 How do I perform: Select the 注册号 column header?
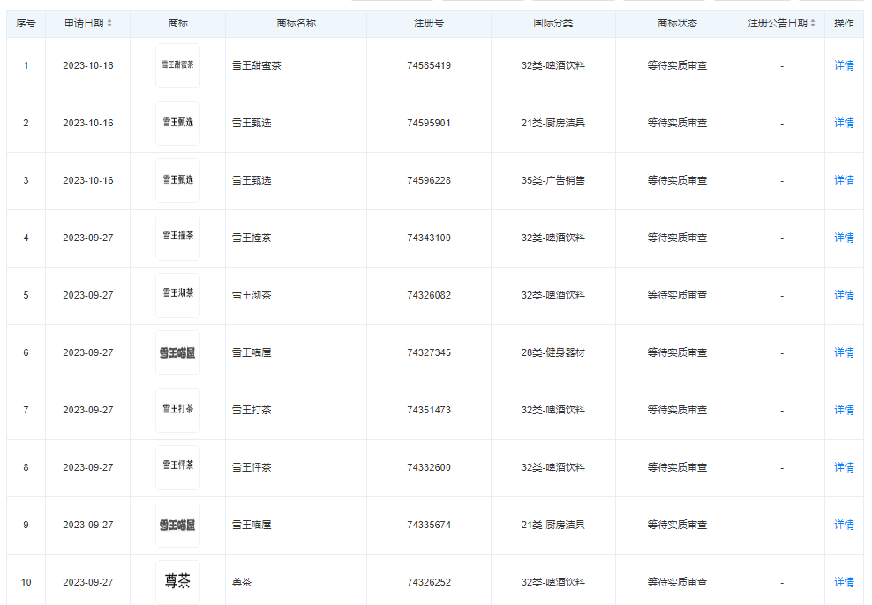429,24
